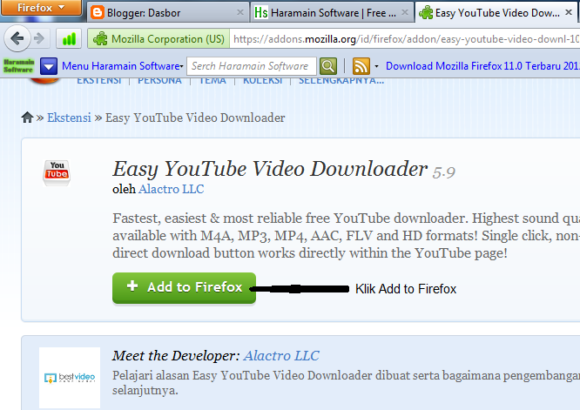Switch to the Blogger: Dasbor tab
The image size is (580, 410).
(x=168, y=13)
